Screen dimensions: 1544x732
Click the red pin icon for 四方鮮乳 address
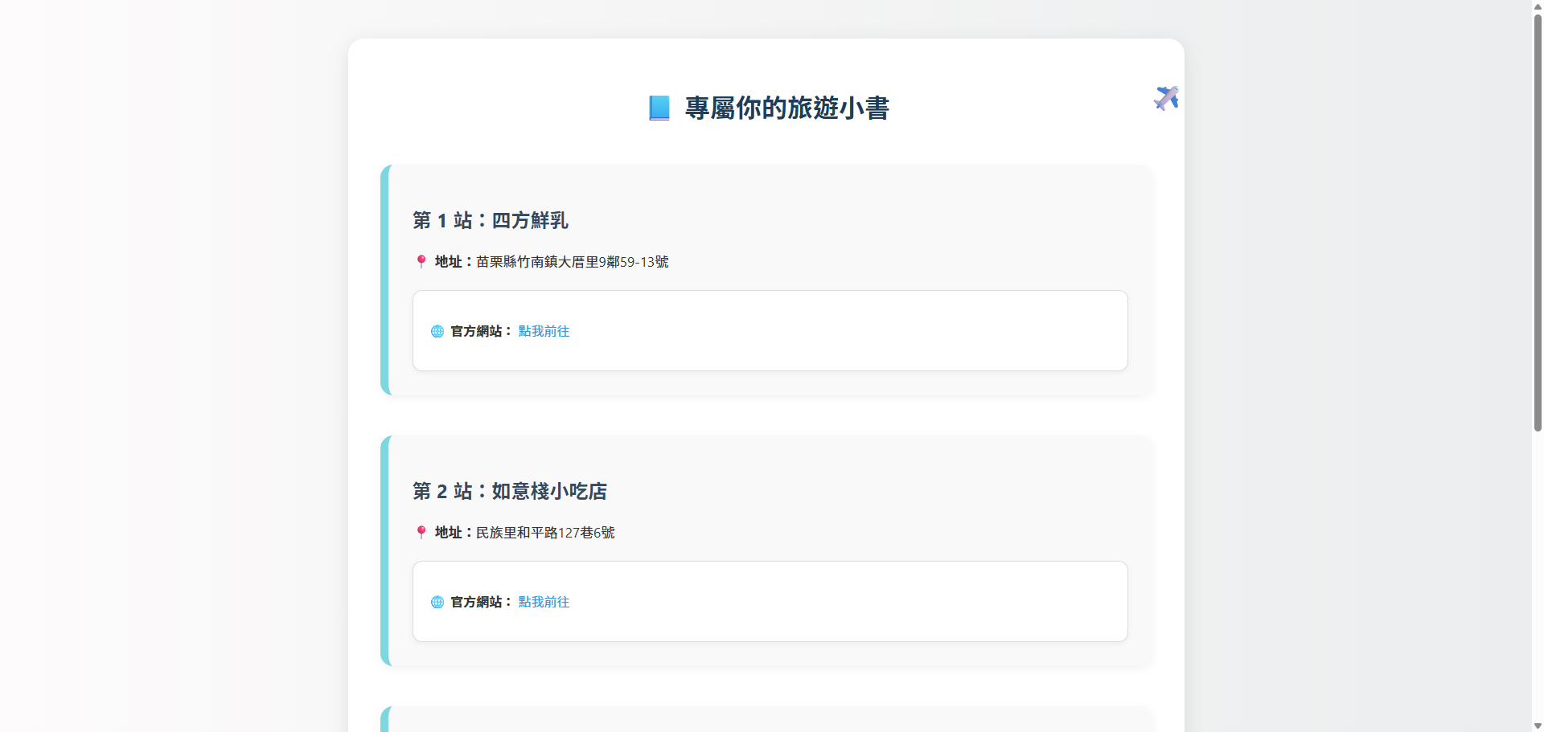(x=421, y=262)
